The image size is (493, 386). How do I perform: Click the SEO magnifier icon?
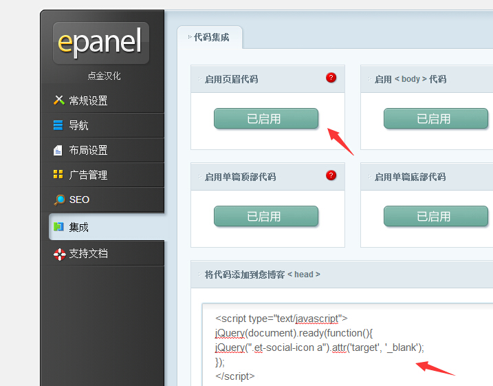pyautogui.click(x=59, y=200)
